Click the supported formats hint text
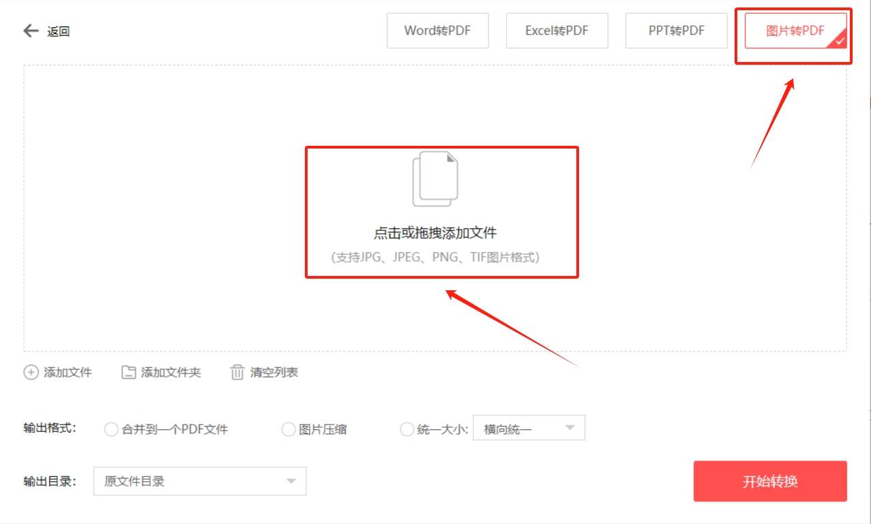871x524 pixels. [435, 258]
